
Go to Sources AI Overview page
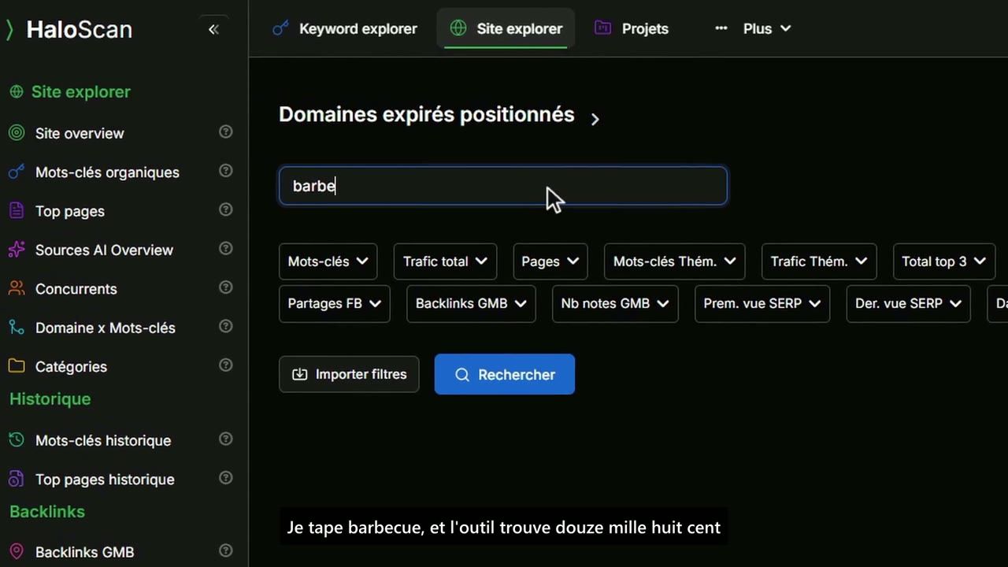click(x=104, y=250)
